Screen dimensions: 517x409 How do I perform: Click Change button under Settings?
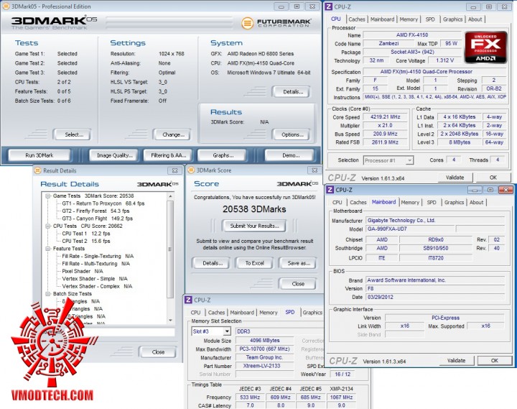[x=172, y=134]
